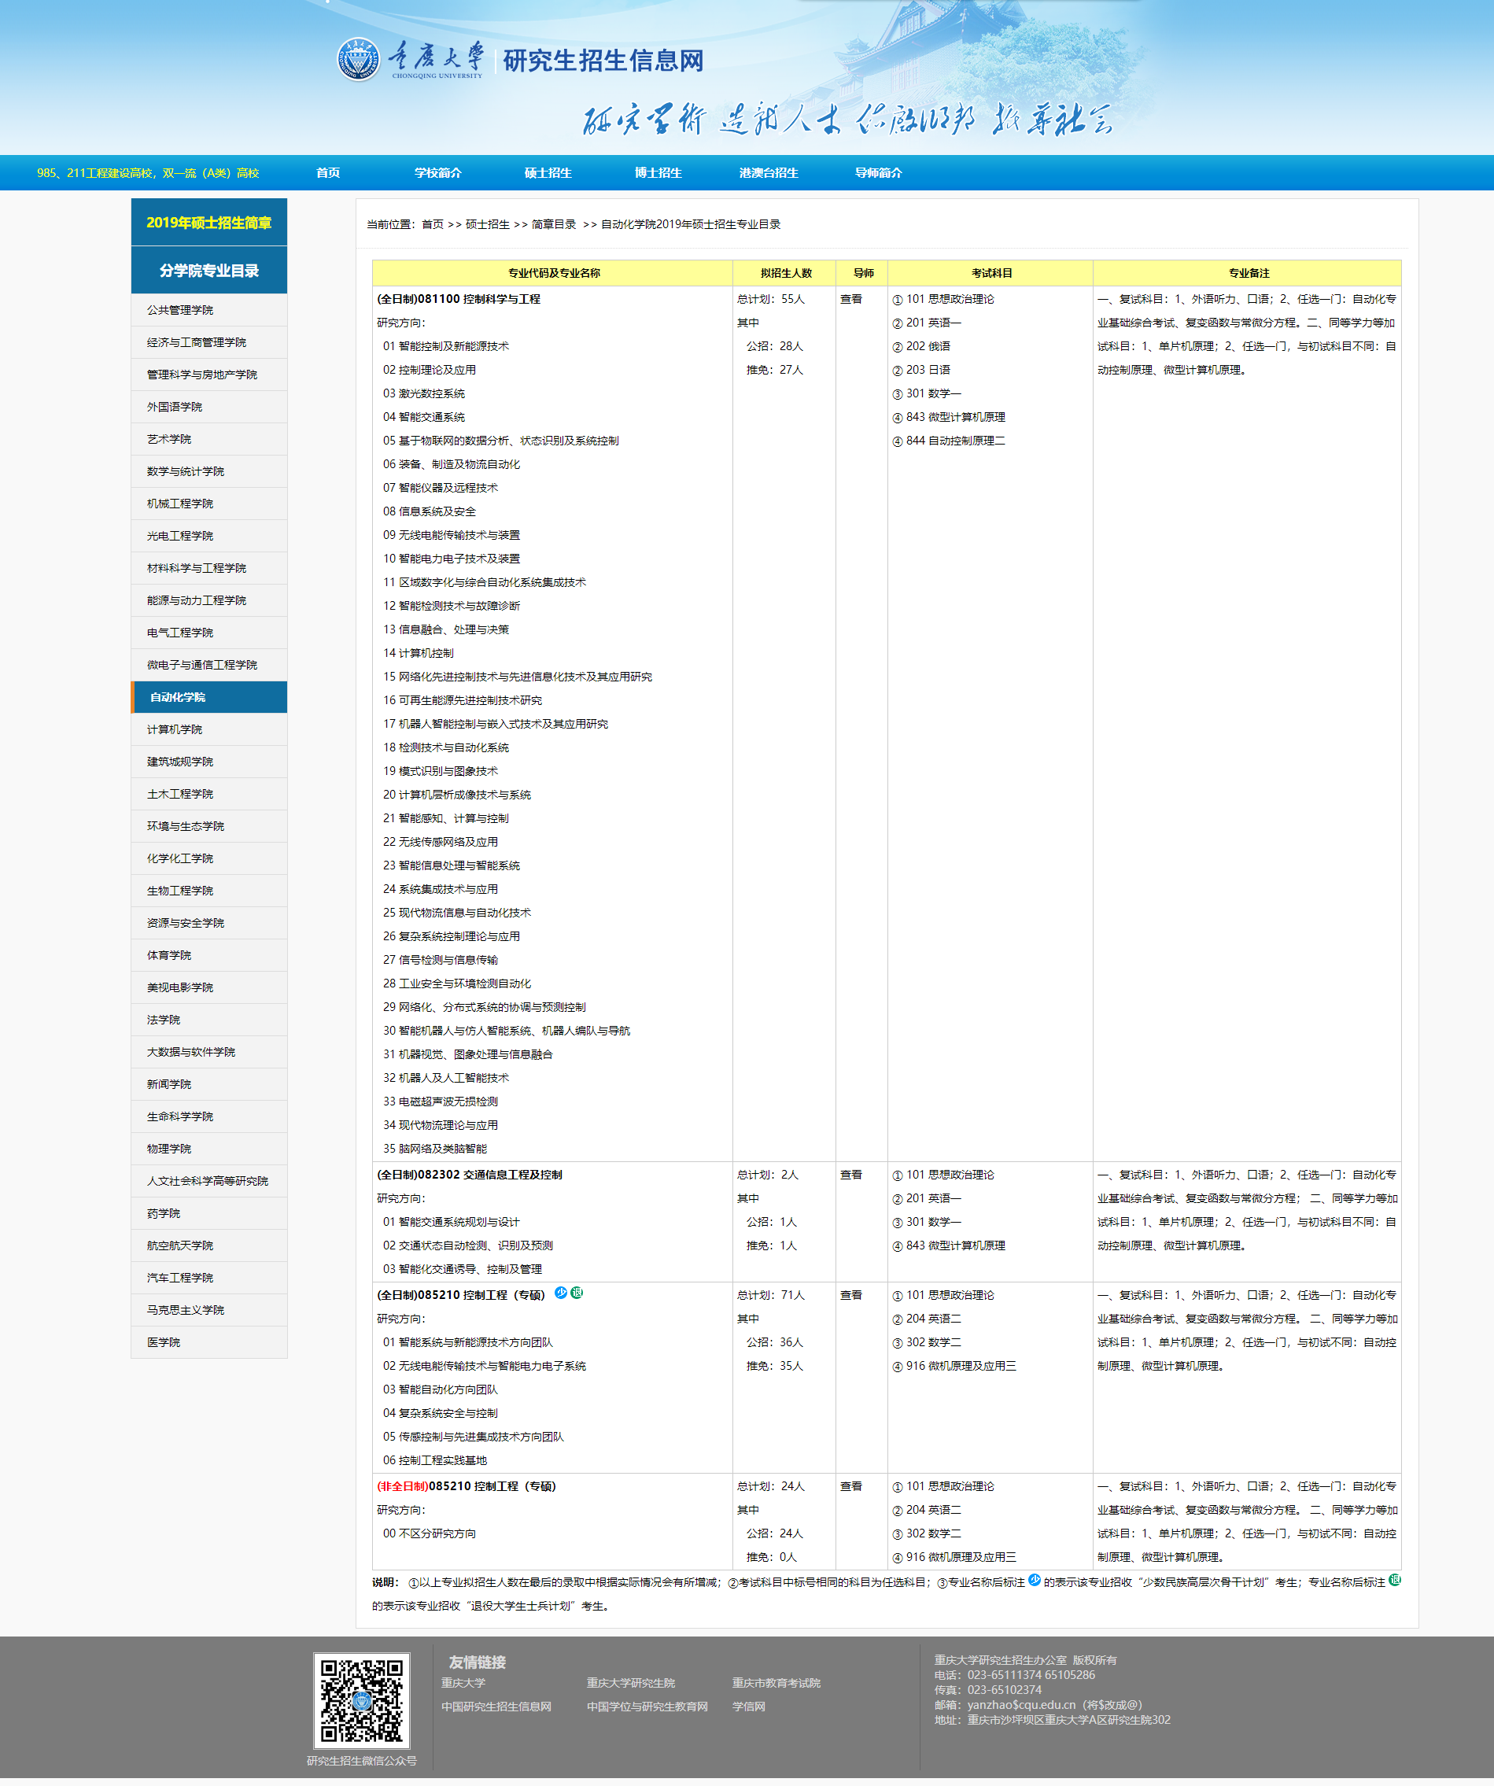Image resolution: width=1494 pixels, height=1786 pixels.
Task: Select 汽车工程学院 in the sidebar
Action: (209, 1279)
